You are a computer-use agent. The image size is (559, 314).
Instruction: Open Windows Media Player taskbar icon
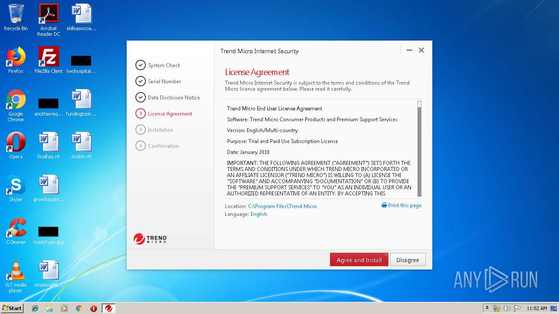64,308
